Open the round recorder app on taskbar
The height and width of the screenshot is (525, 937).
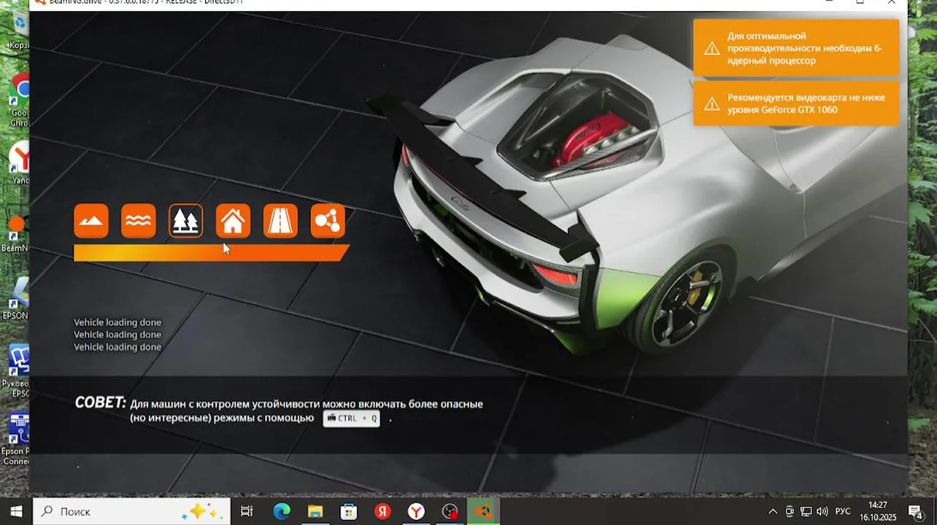coord(450,511)
